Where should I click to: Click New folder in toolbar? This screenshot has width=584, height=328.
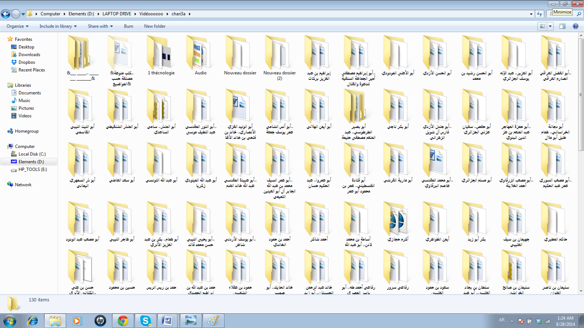pos(155,26)
